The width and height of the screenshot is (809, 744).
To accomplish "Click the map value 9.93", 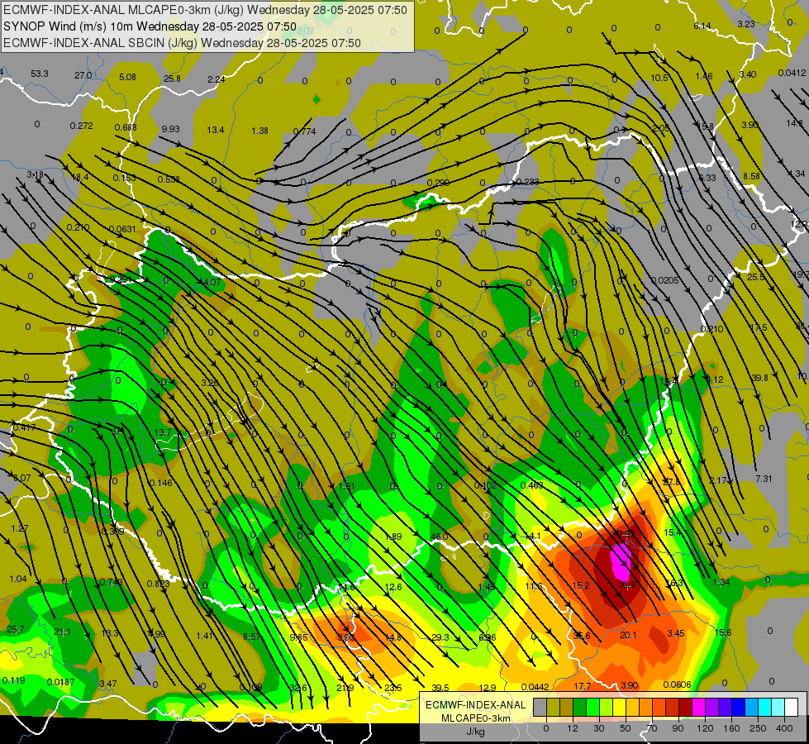I will tap(170, 129).
